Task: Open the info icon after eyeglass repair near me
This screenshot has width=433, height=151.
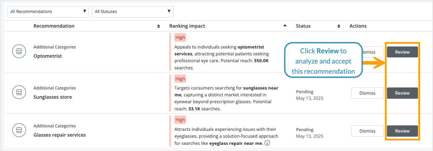Action: point(267,143)
